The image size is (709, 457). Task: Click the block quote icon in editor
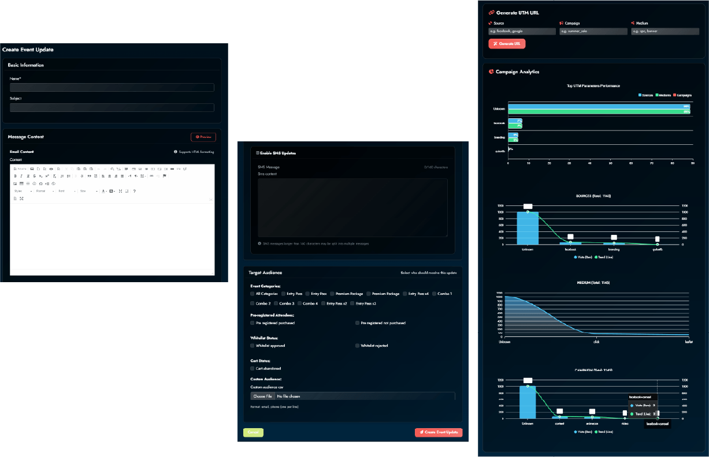pos(89,175)
